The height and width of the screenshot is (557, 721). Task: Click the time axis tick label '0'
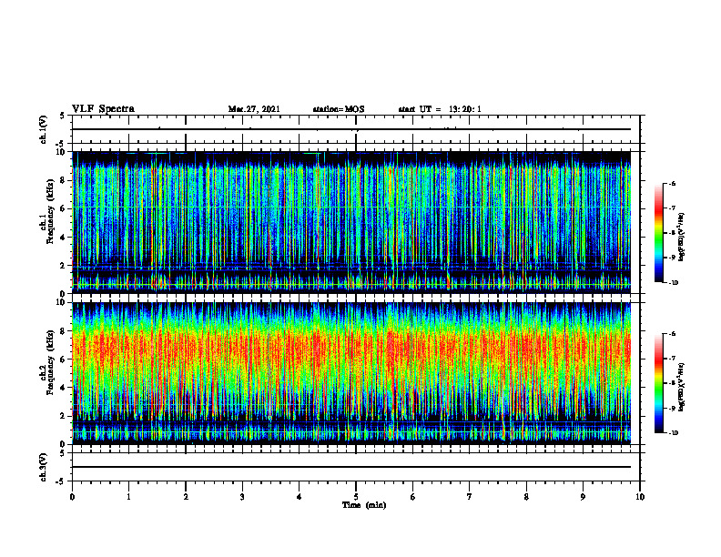coord(72,497)
